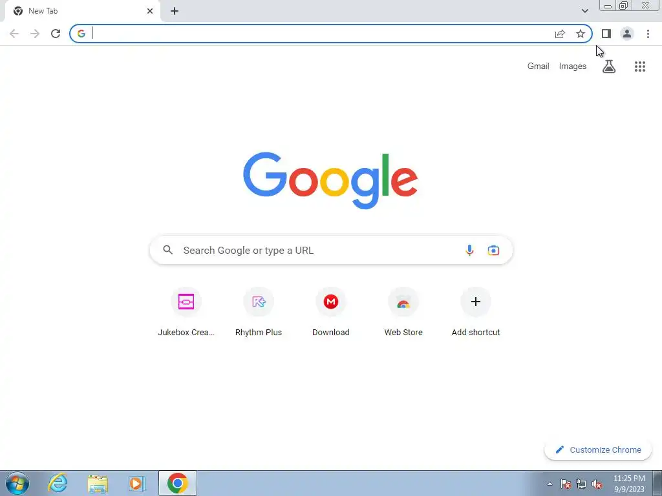This screenshot has width=662, height=496.
Task: Open Gmail link
Action: coord(538,67)
